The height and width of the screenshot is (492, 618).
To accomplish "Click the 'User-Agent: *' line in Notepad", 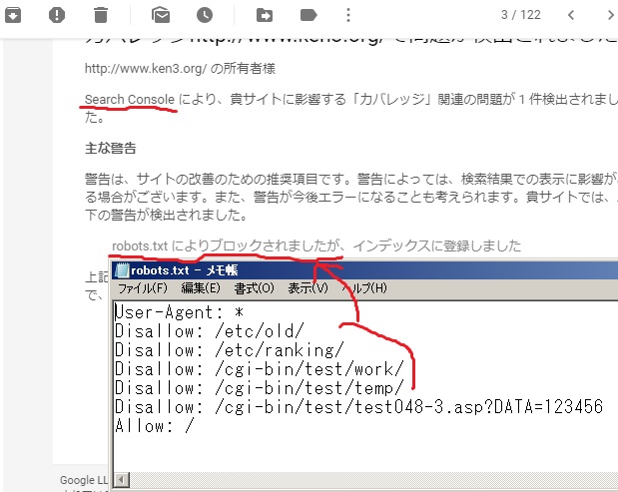I will 180,312.
